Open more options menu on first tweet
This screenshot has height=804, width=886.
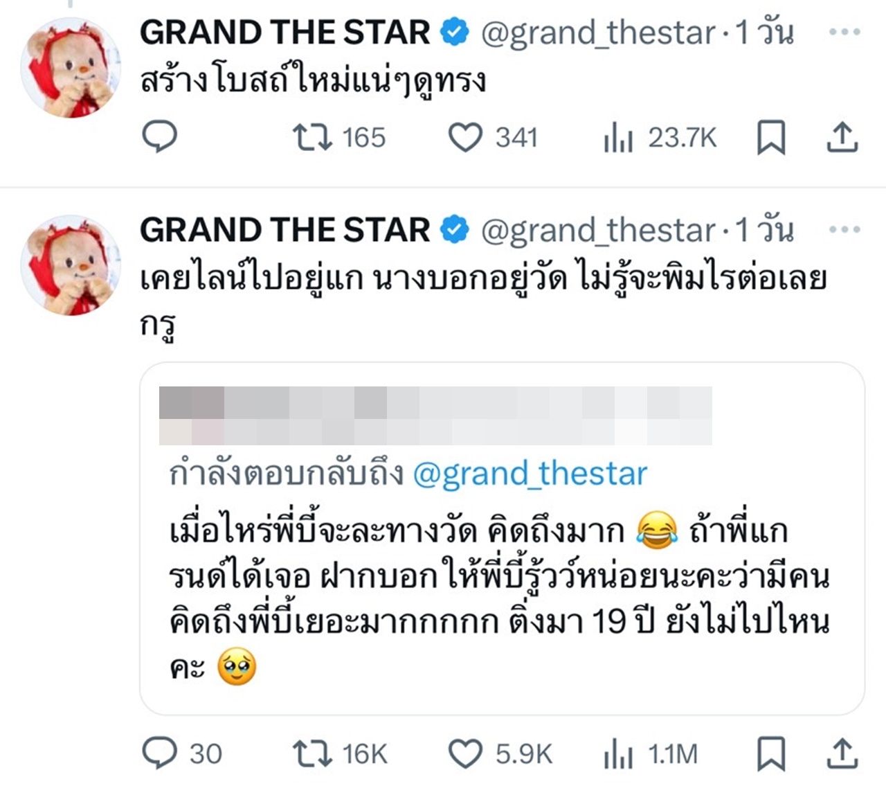click(x=844, y=33)
